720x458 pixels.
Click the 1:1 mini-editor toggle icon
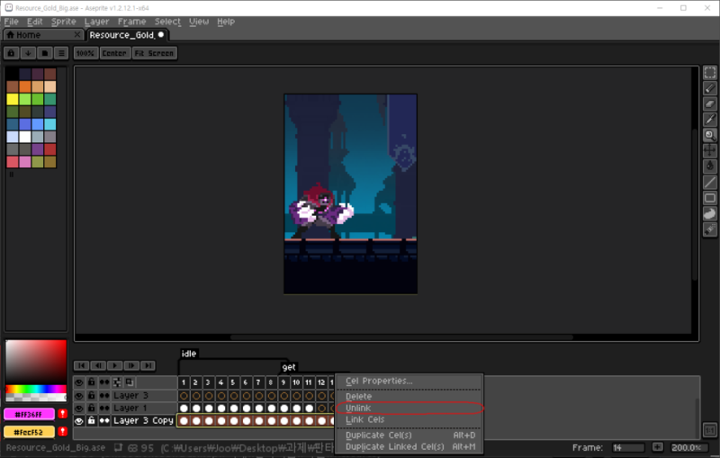(x=709, y=430)
